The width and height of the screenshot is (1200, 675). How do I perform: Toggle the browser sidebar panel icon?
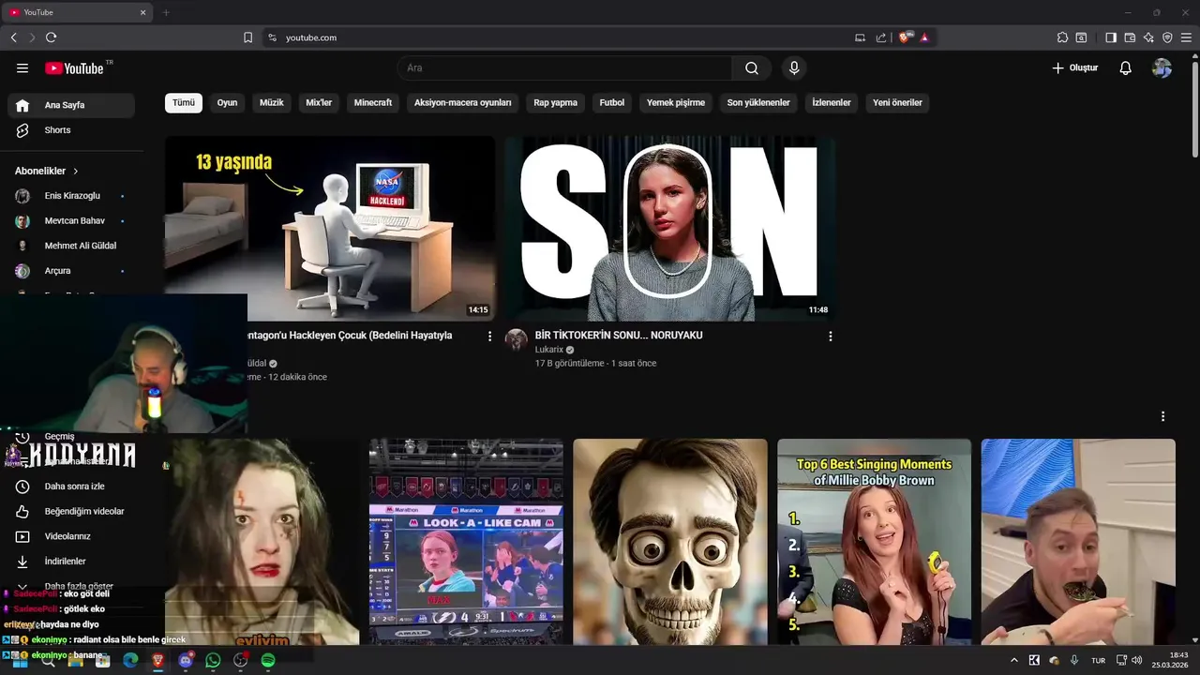tap(1111, 37)
